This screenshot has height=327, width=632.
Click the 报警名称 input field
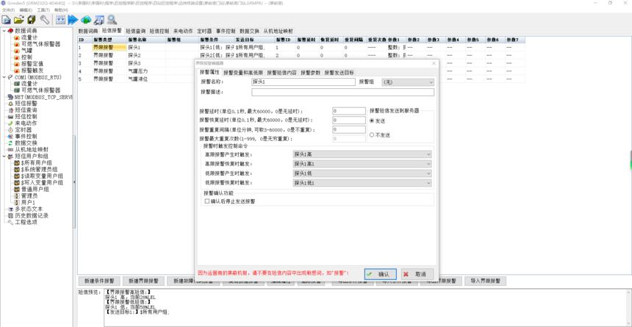[303, 82]
